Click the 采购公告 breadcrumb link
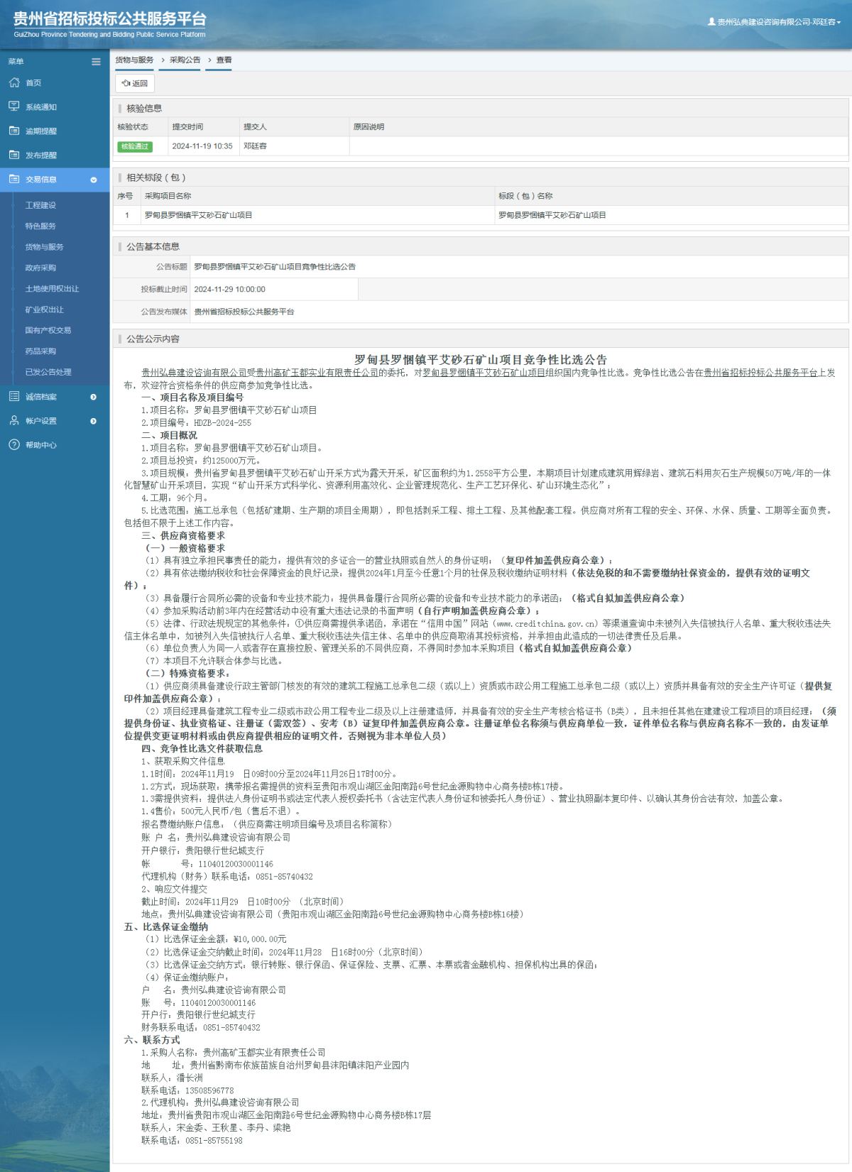Screen dimensions: 852x1172 [185, 60]
